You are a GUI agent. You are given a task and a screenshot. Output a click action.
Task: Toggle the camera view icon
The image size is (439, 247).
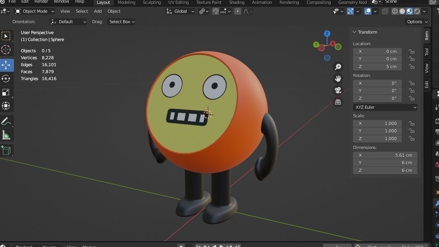point(338,90)
